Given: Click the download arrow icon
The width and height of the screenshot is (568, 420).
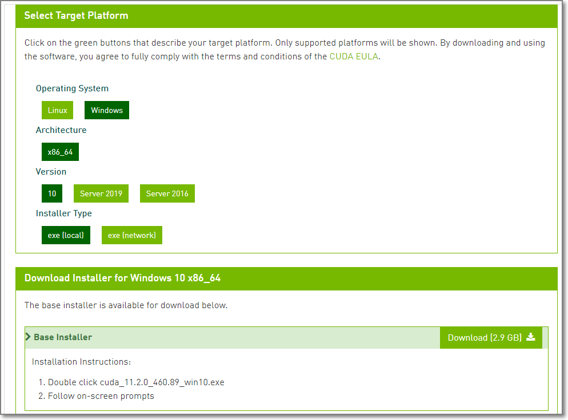Looking at the screenshot, I should pyautogui.click(x=531, y=337).
